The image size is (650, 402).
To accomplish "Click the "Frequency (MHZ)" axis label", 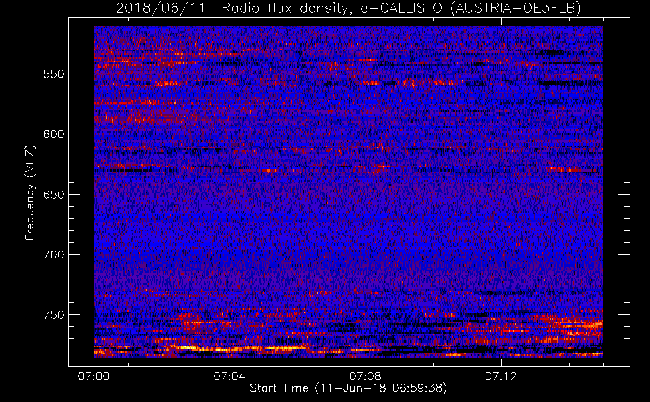I will [30, 193].
